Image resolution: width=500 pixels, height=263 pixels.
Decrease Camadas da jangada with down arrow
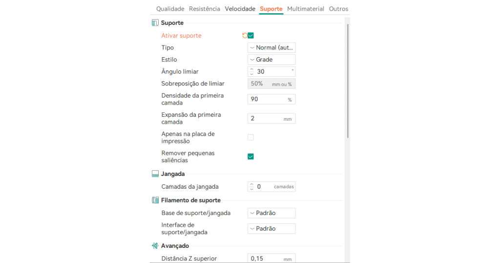(251, 189)
